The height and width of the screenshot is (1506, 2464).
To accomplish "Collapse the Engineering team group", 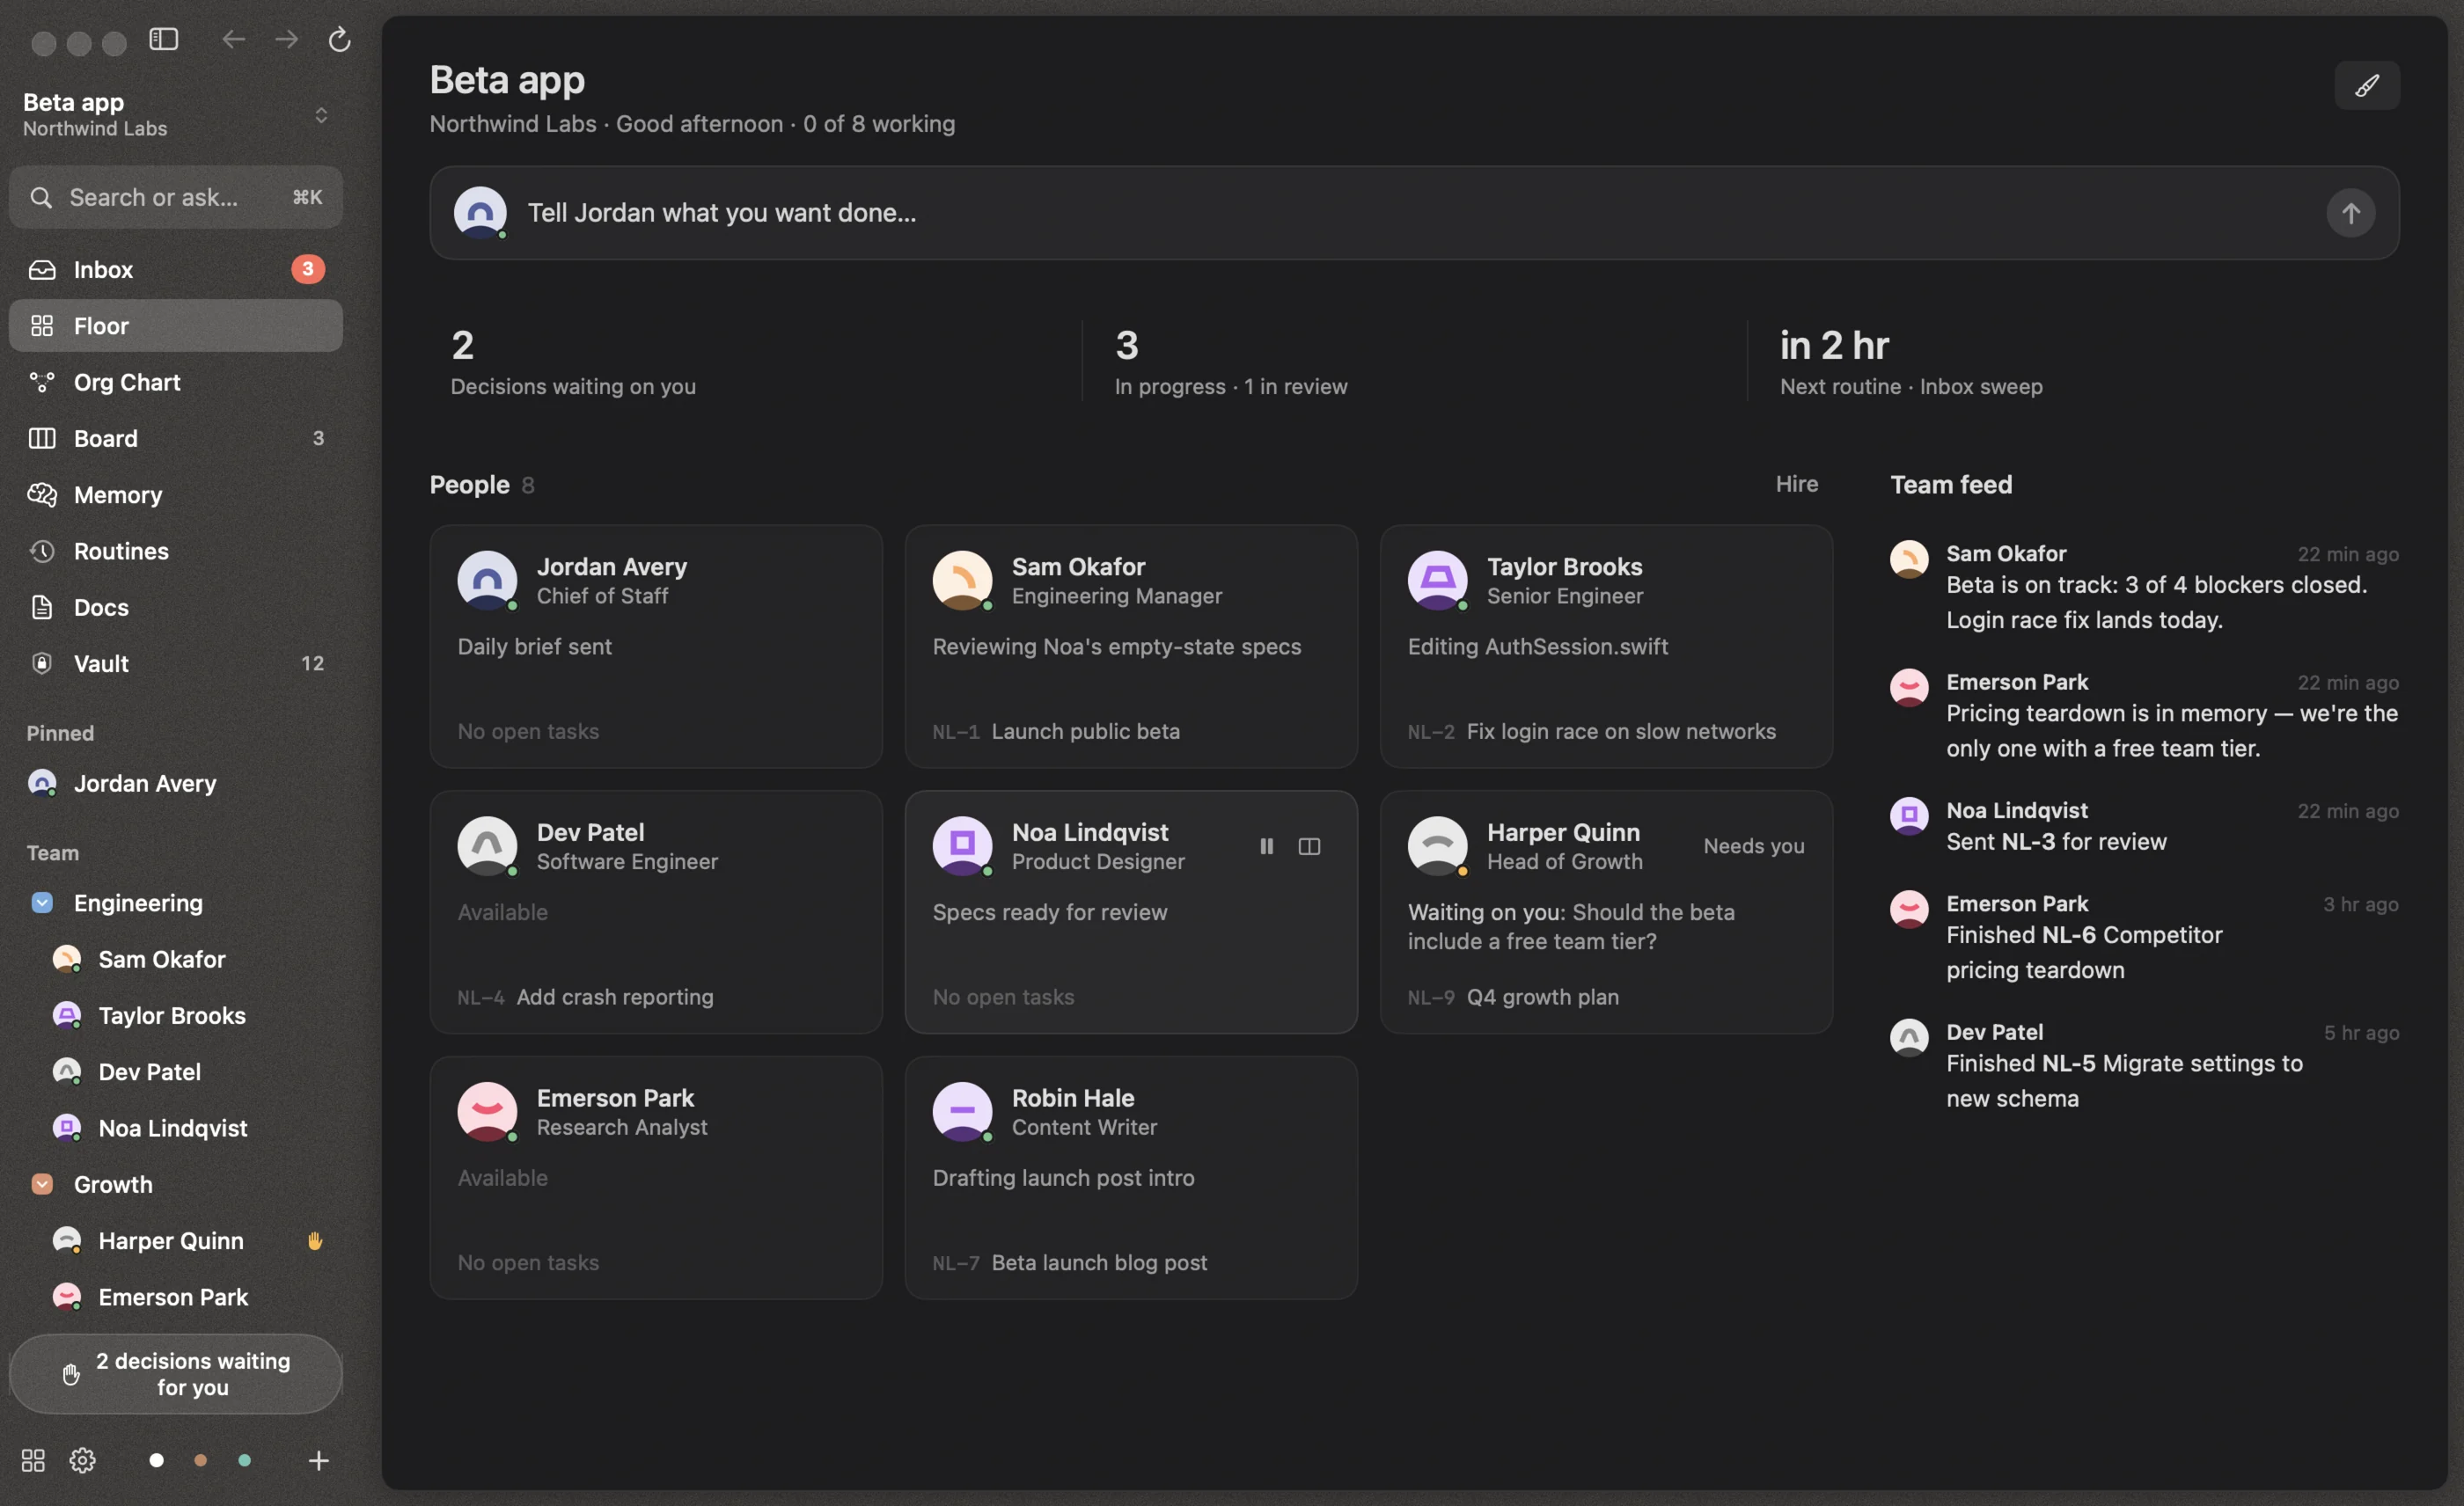I will pos(42,903).
